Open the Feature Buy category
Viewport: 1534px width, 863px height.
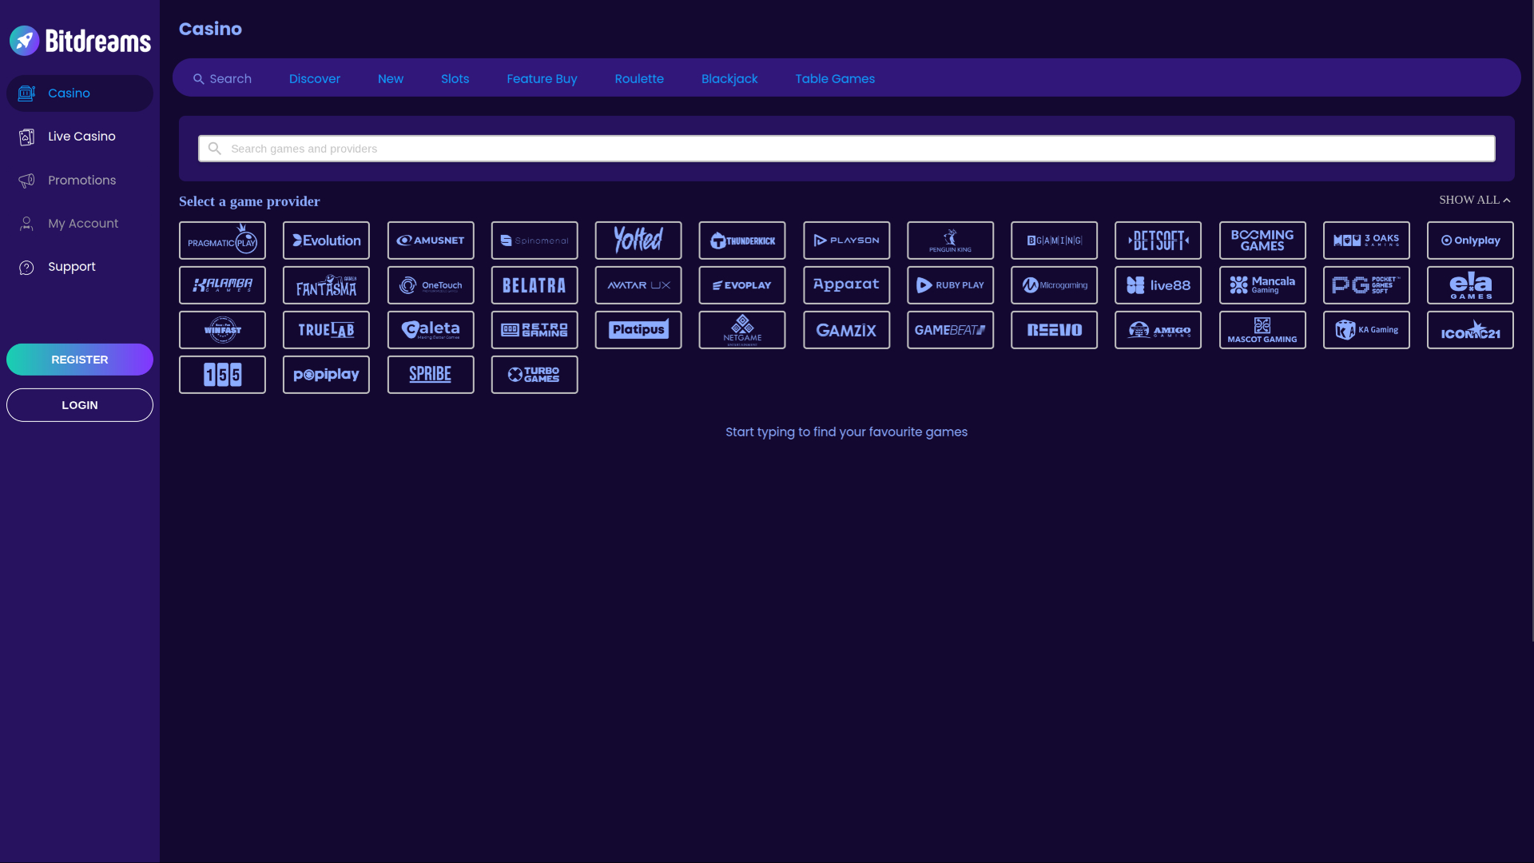[542, 78]
